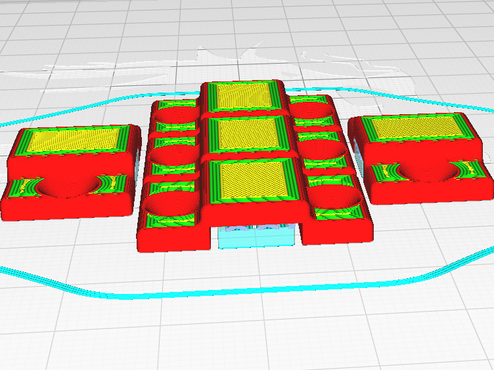Click the cyan support block under center part
494x370 pixels.
pyautogui.click(x=256, y=236)
